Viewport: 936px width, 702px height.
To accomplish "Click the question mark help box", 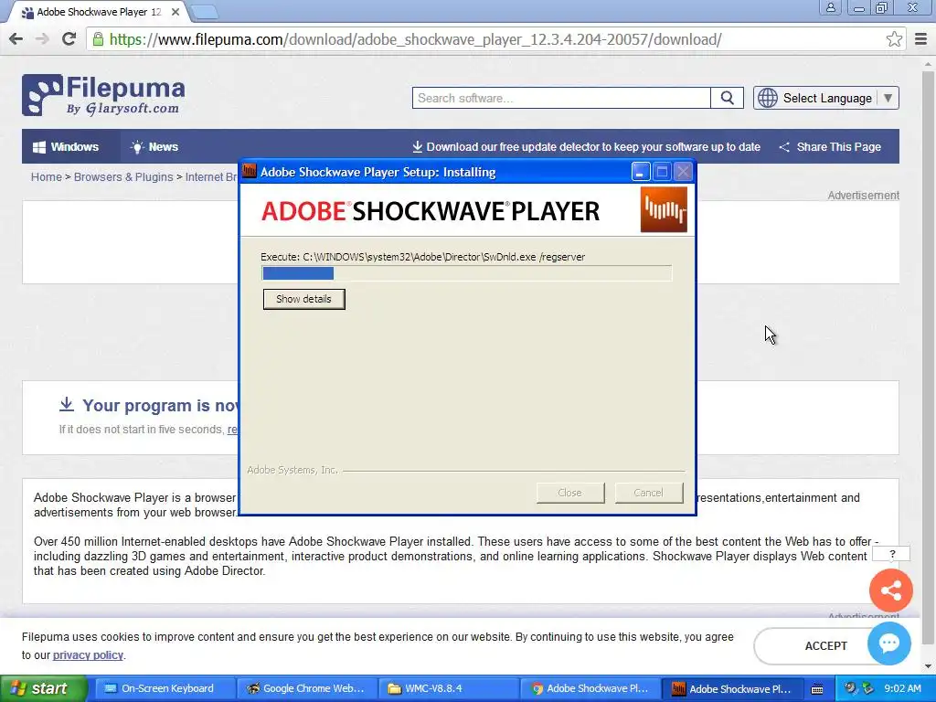I will tap(892, 554).
